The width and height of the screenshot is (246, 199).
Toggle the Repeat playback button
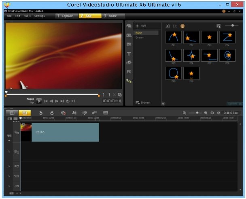coord(68,101)
